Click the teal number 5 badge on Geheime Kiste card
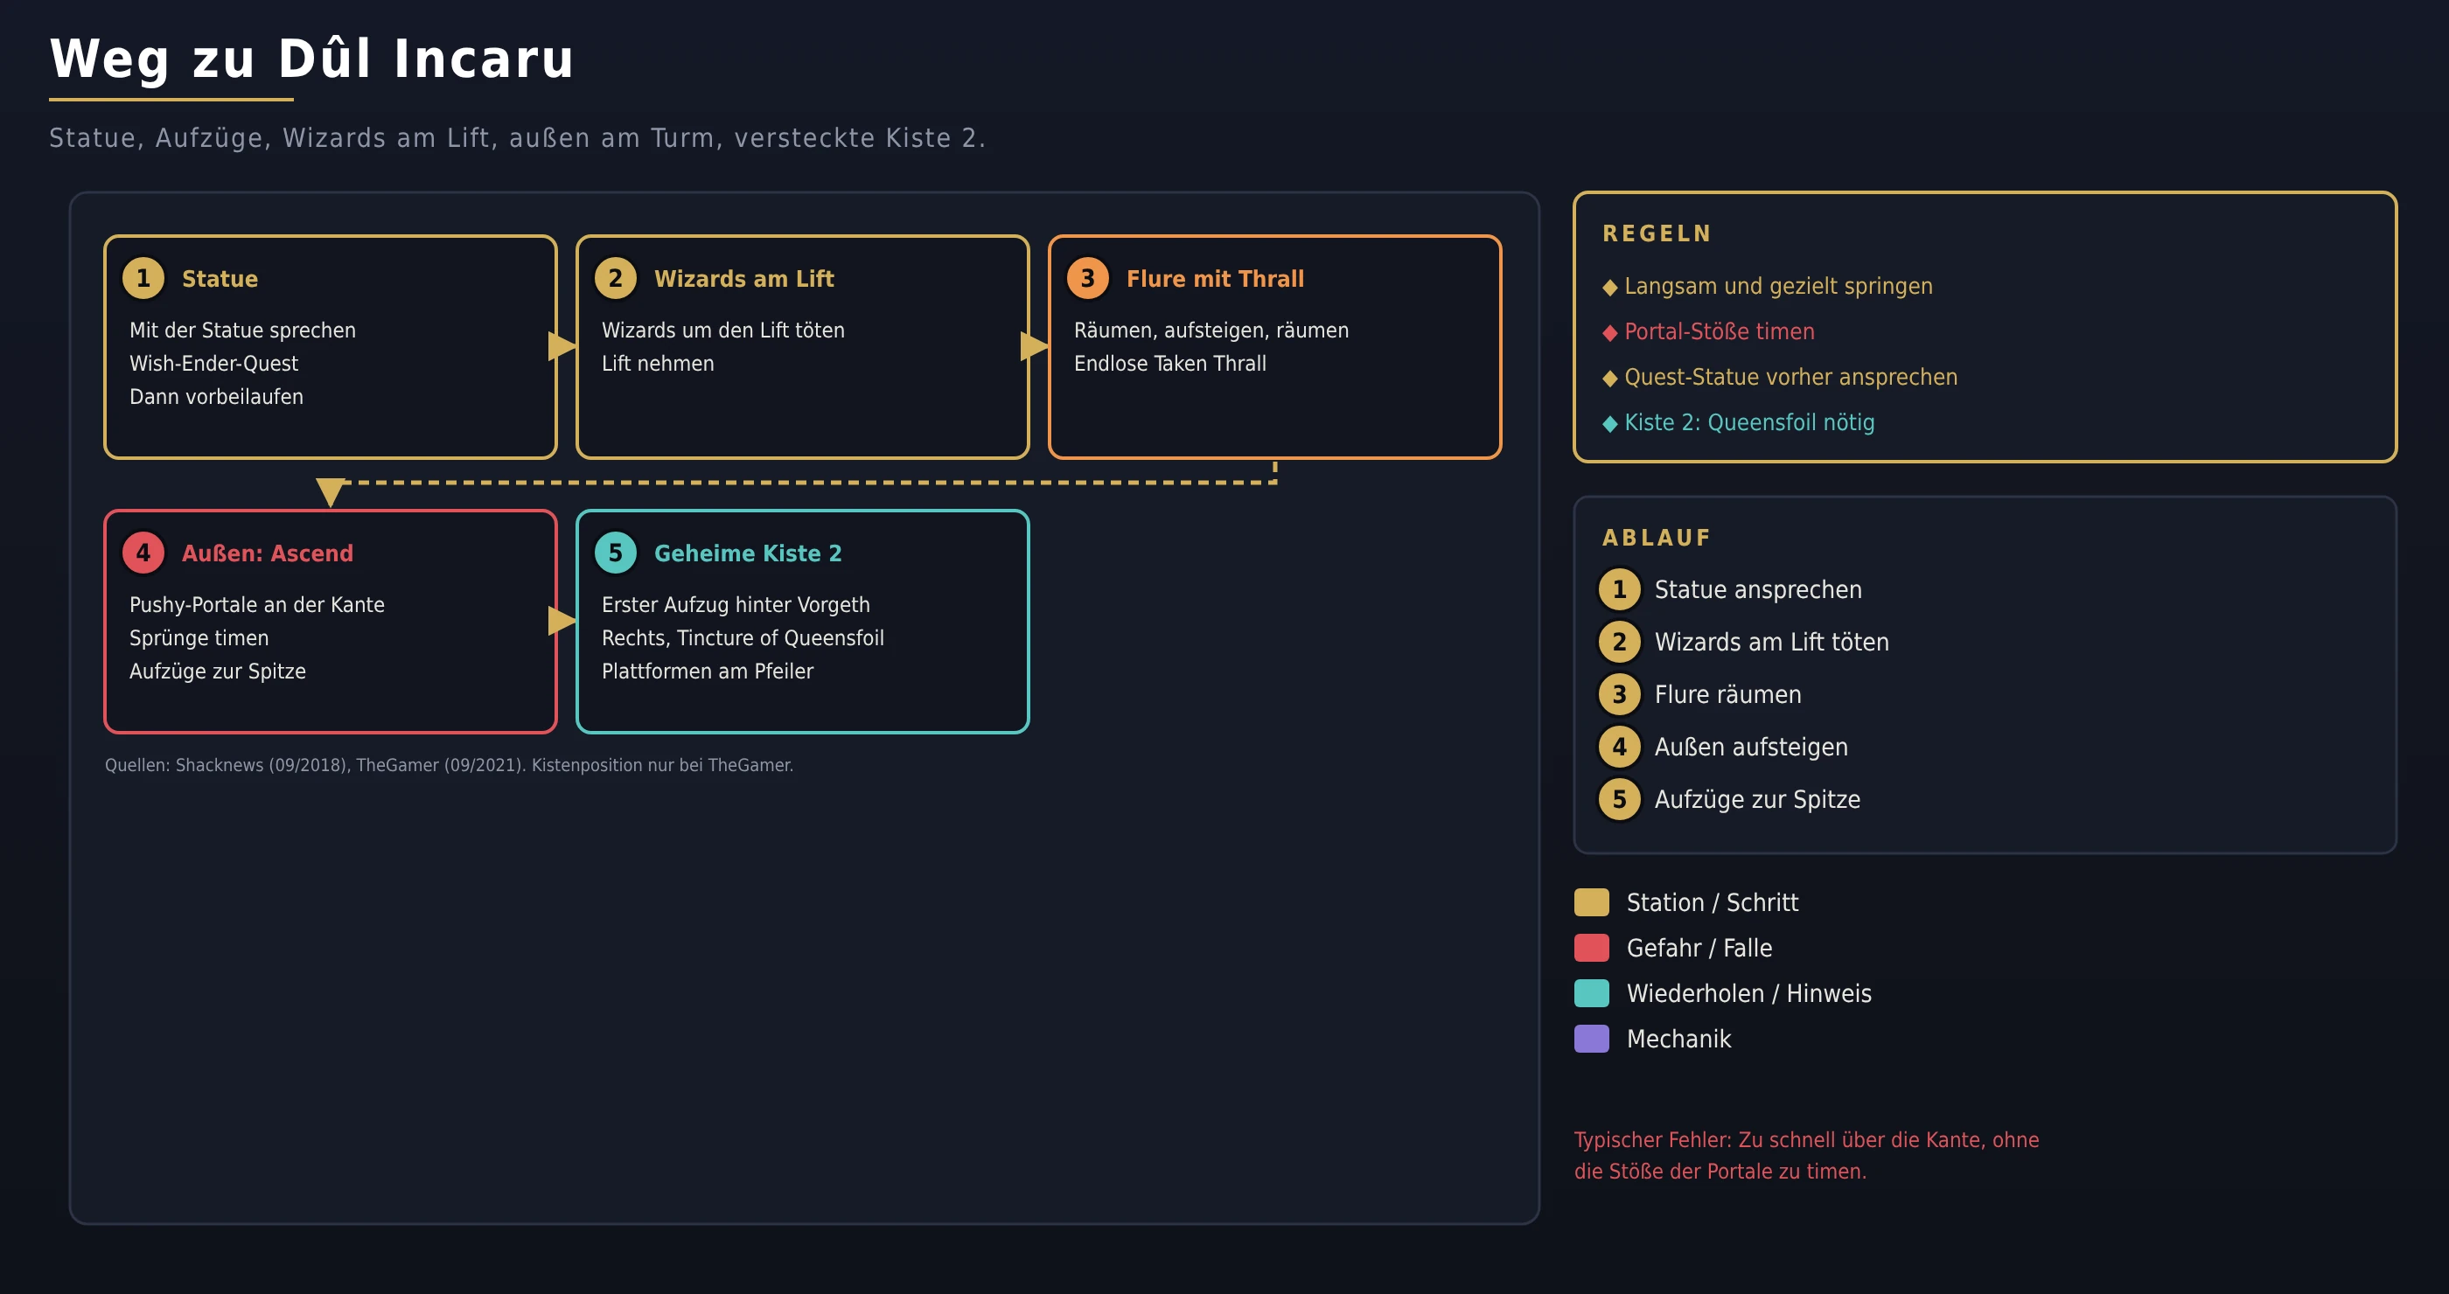The height and width of the screenshot is (1294, 2449). coord(615,553)
